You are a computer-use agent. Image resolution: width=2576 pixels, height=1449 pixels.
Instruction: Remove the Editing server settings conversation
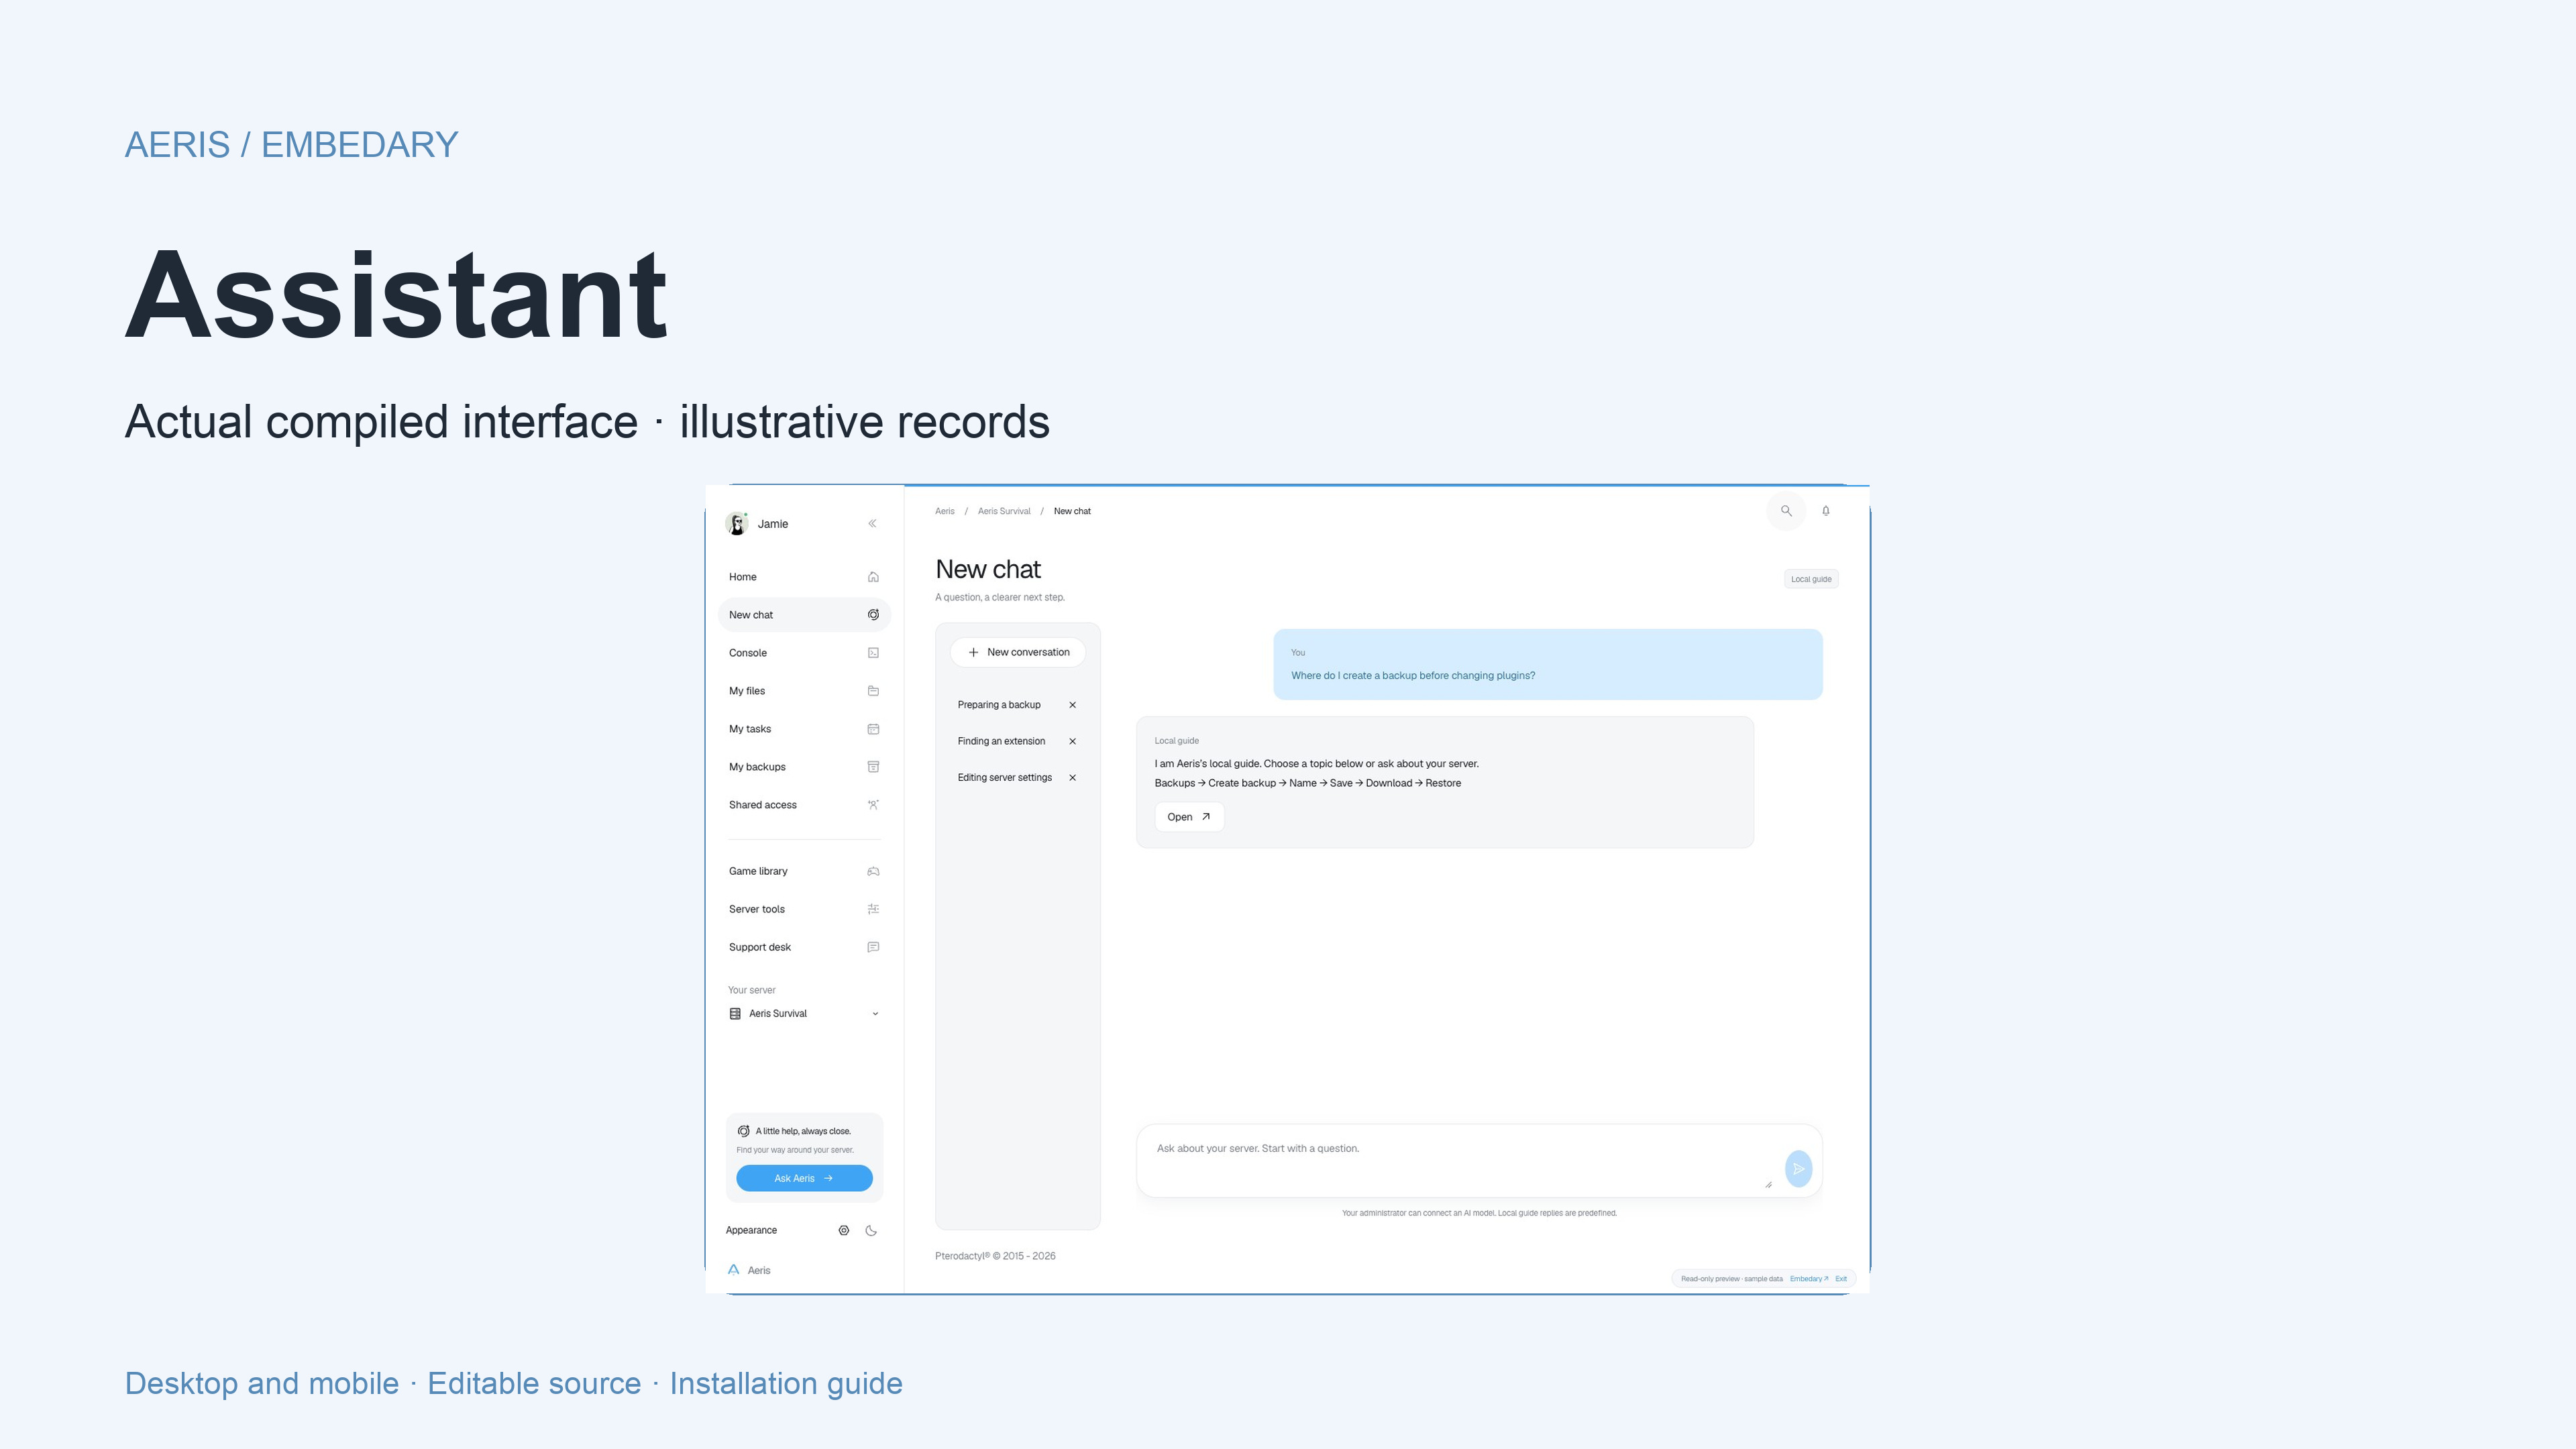(x=1072, y=777)
